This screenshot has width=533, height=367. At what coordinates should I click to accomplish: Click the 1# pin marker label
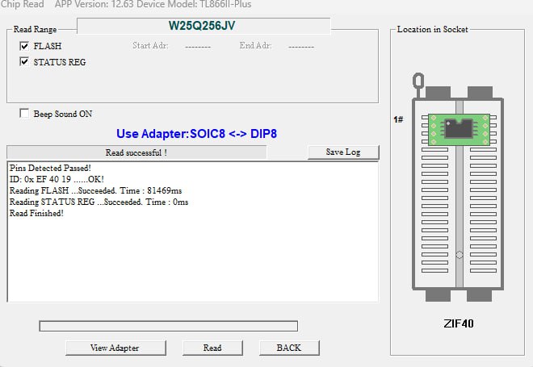(398, 119)
